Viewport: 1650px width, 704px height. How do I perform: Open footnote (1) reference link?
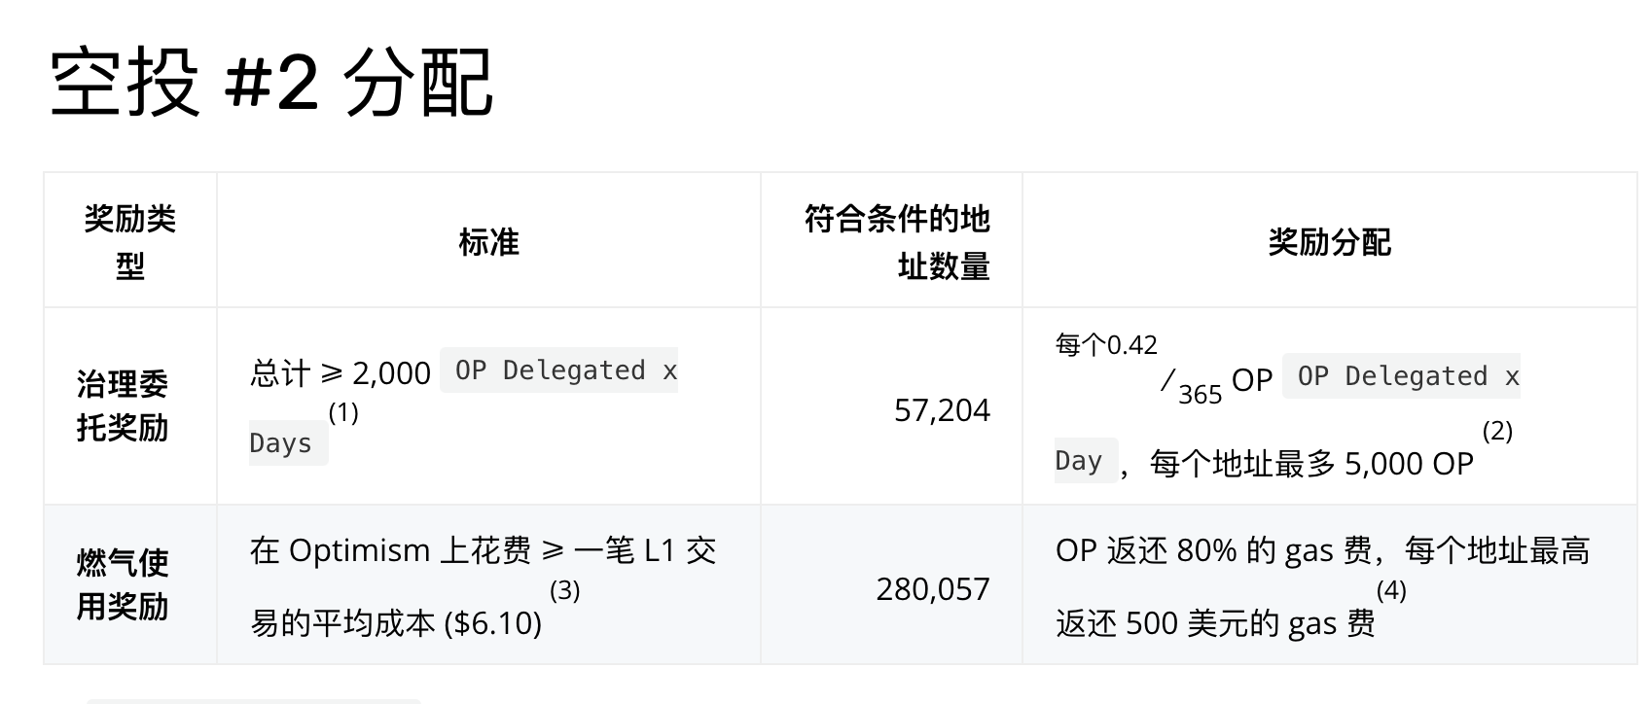343,412
